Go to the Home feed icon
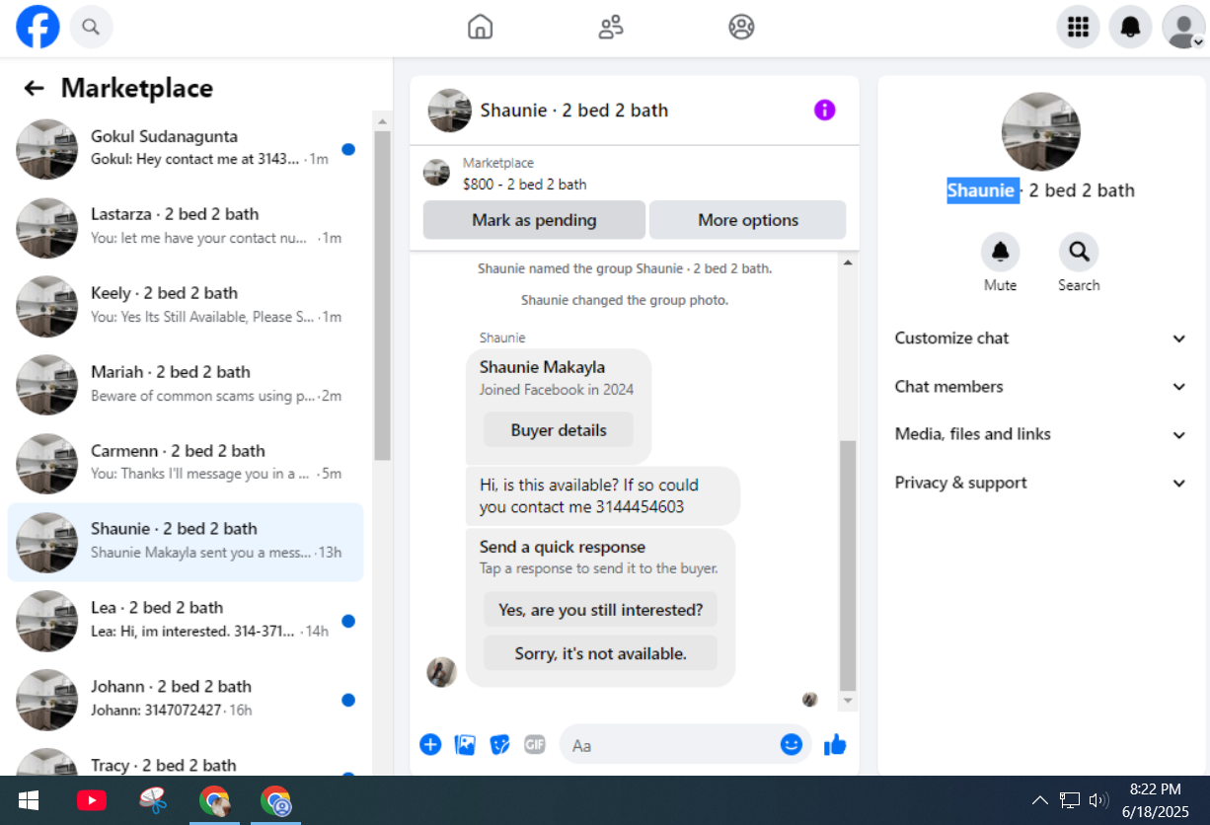 click(x=480, y=27)
